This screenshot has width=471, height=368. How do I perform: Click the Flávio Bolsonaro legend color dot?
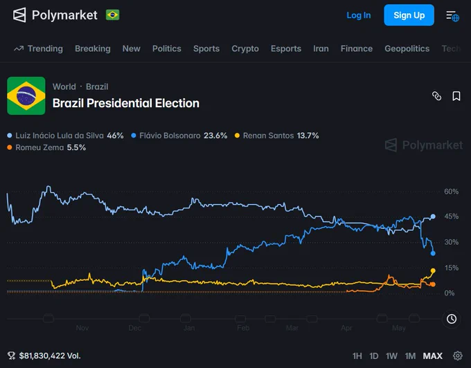pos(134,136)
